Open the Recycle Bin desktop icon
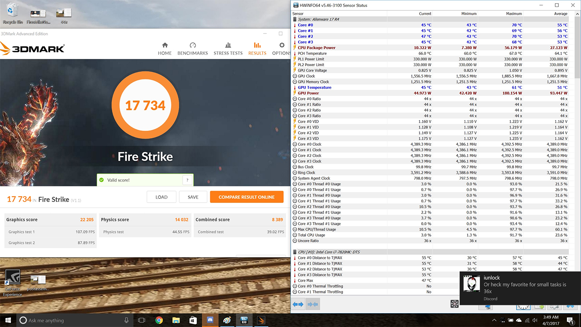This screenshot has width=581, height=327. click(x=12, y=13)
